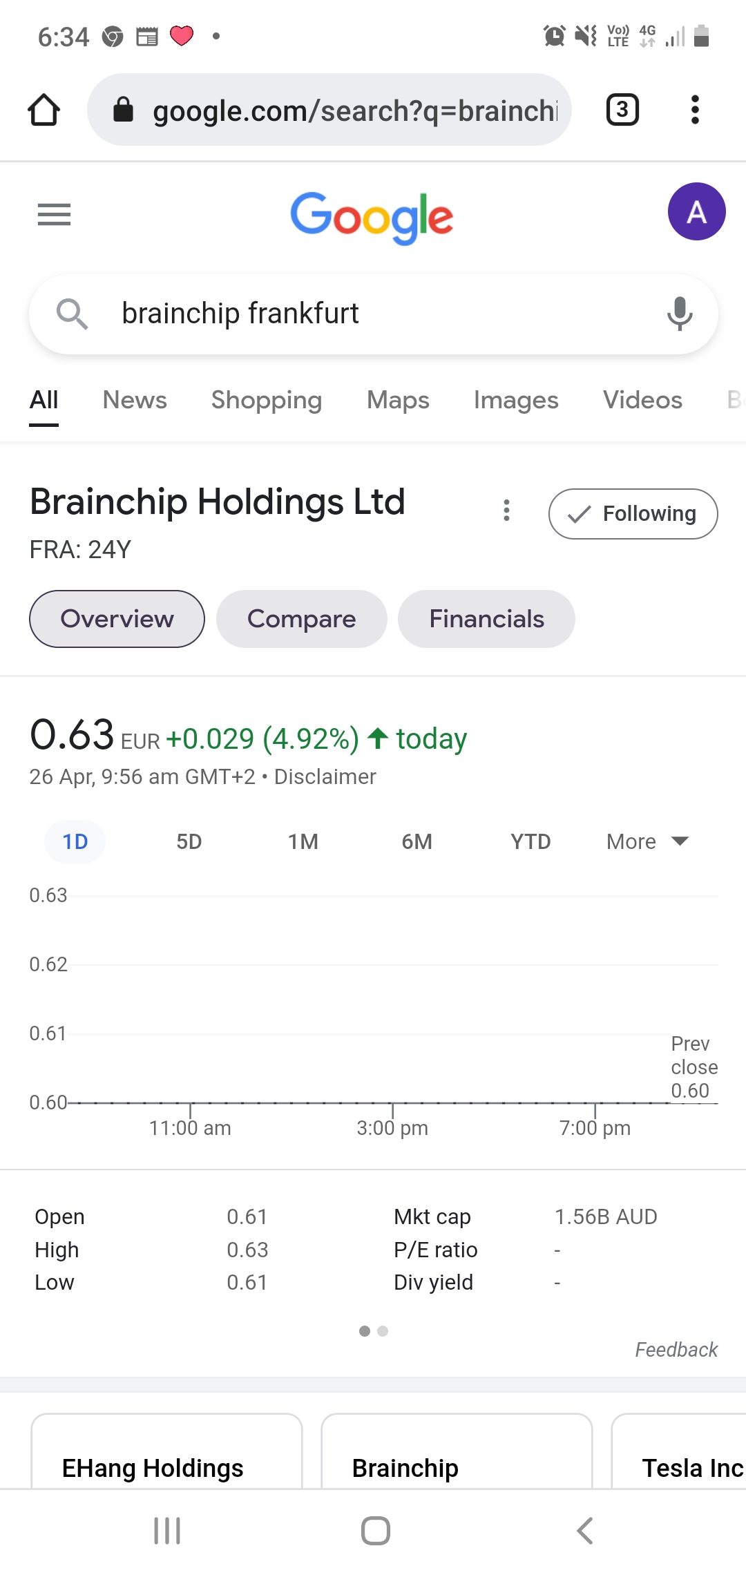
Task: Tap the Android recent apps button
Action: 167,1531
